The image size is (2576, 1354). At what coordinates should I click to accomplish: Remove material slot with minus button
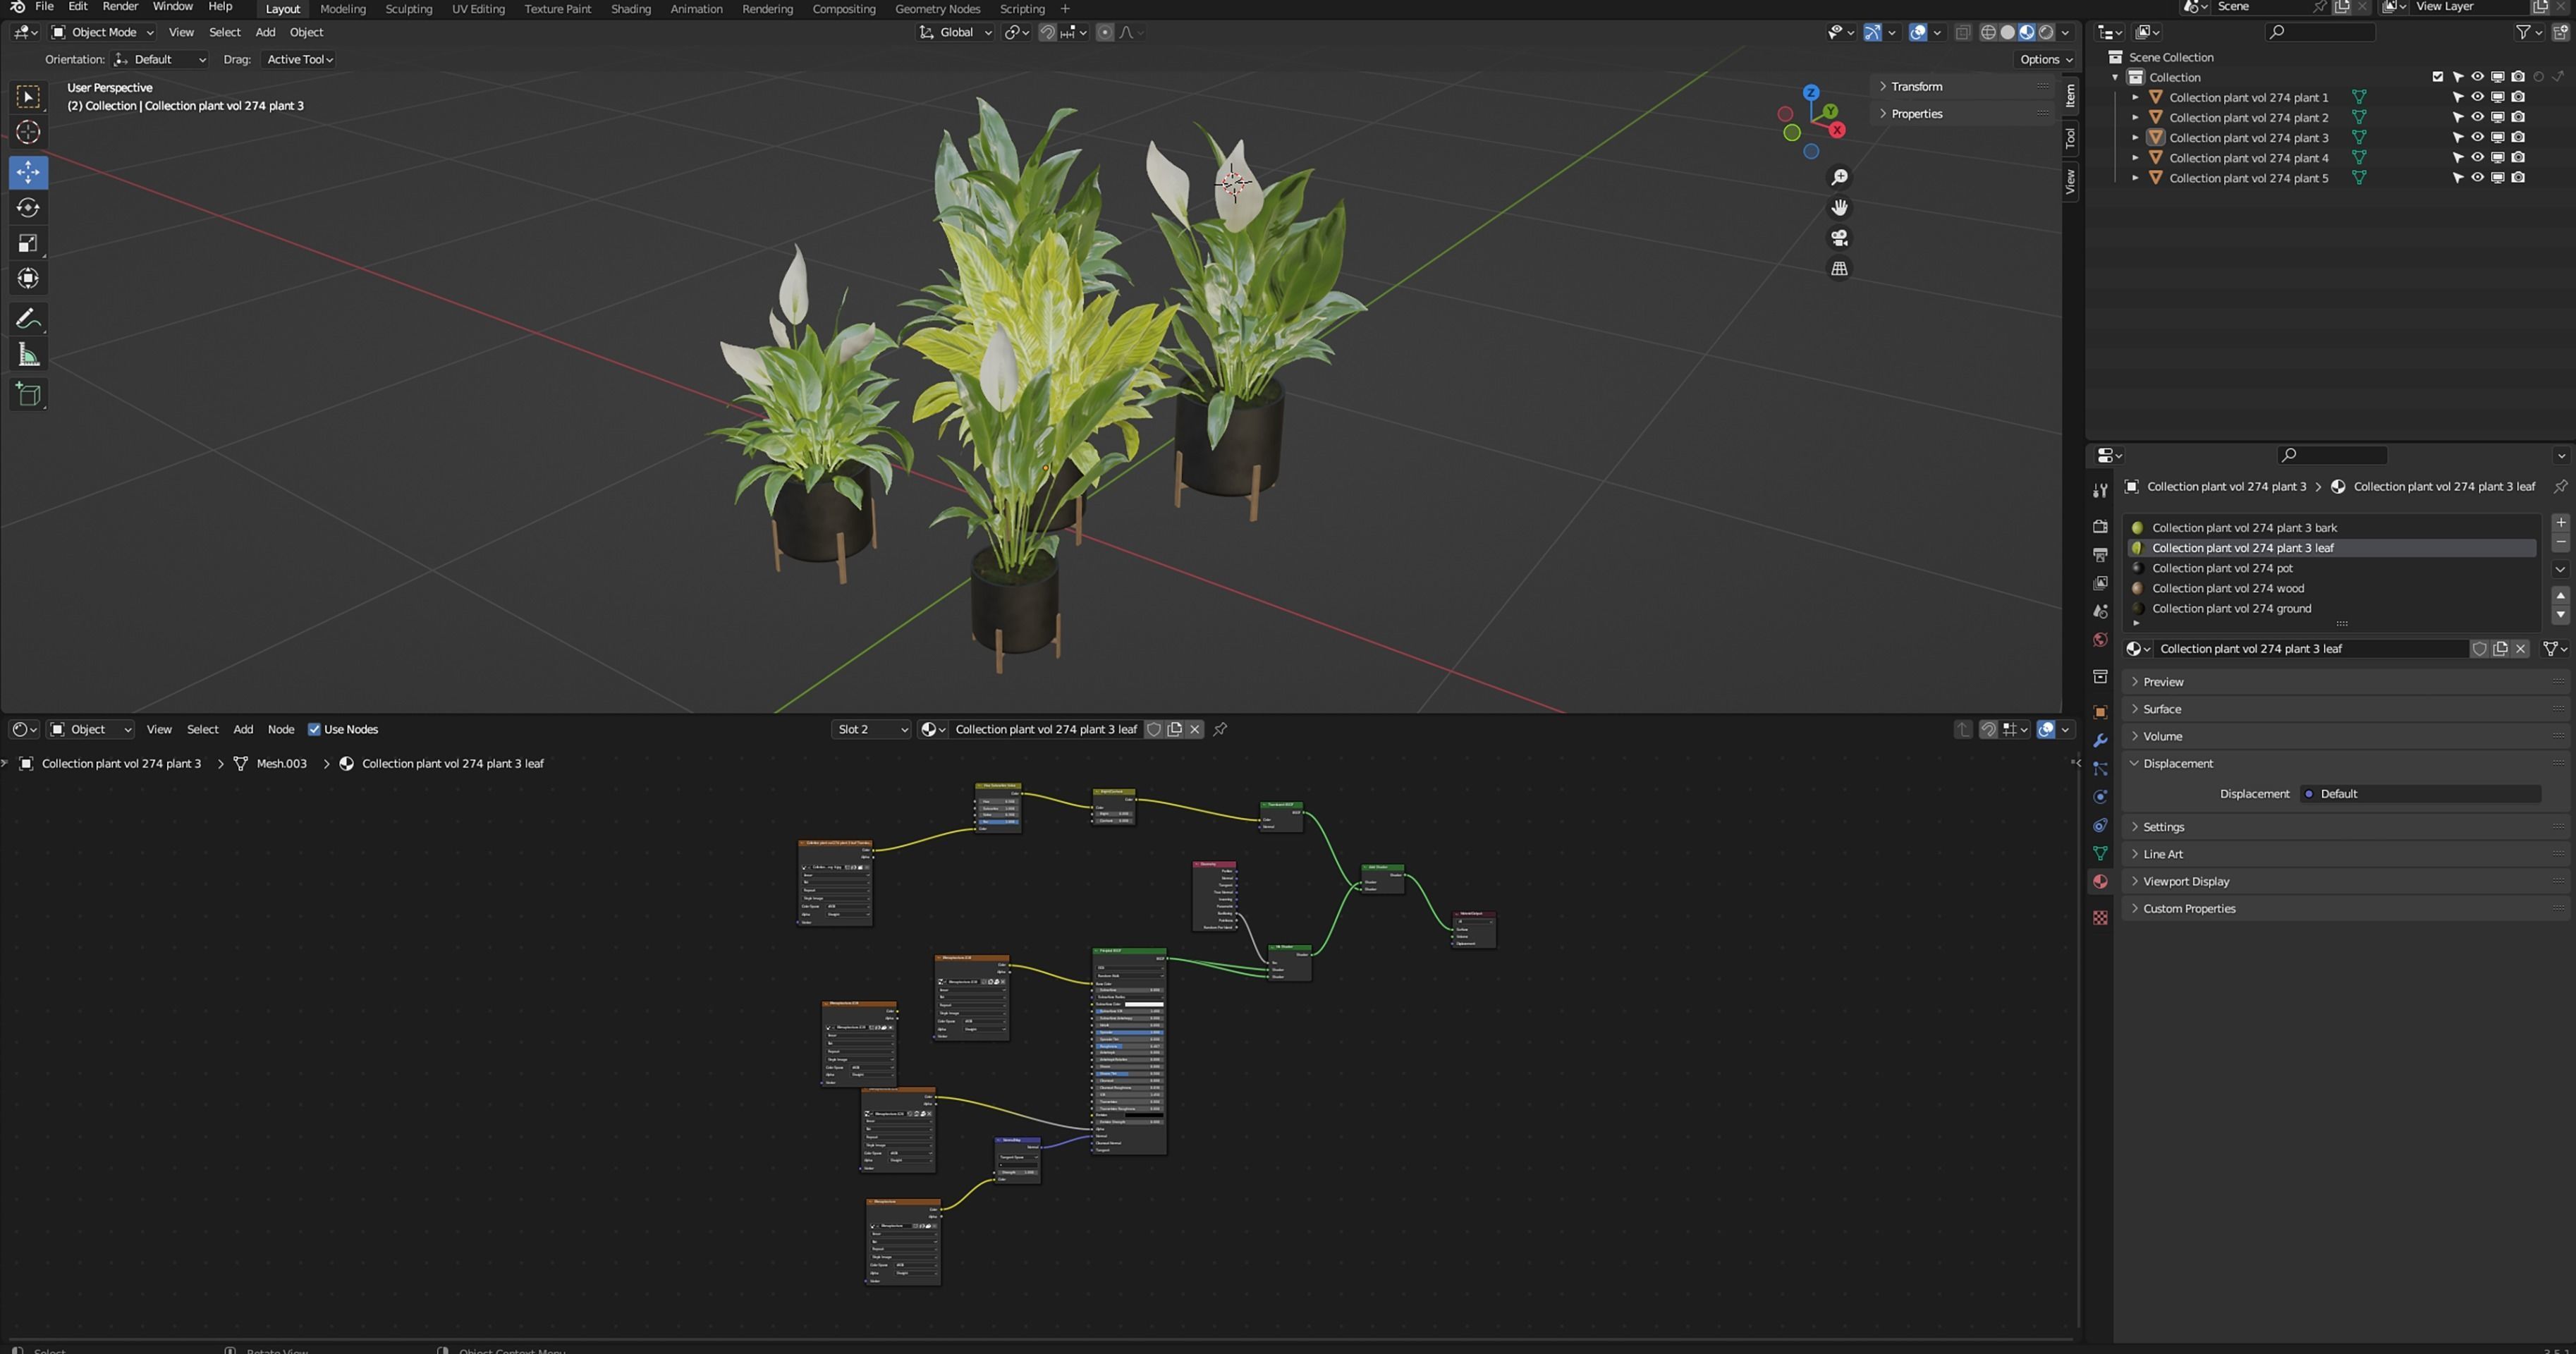[x=2560, y=542]
